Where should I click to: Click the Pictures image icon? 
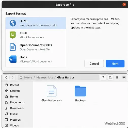[6, 120]
